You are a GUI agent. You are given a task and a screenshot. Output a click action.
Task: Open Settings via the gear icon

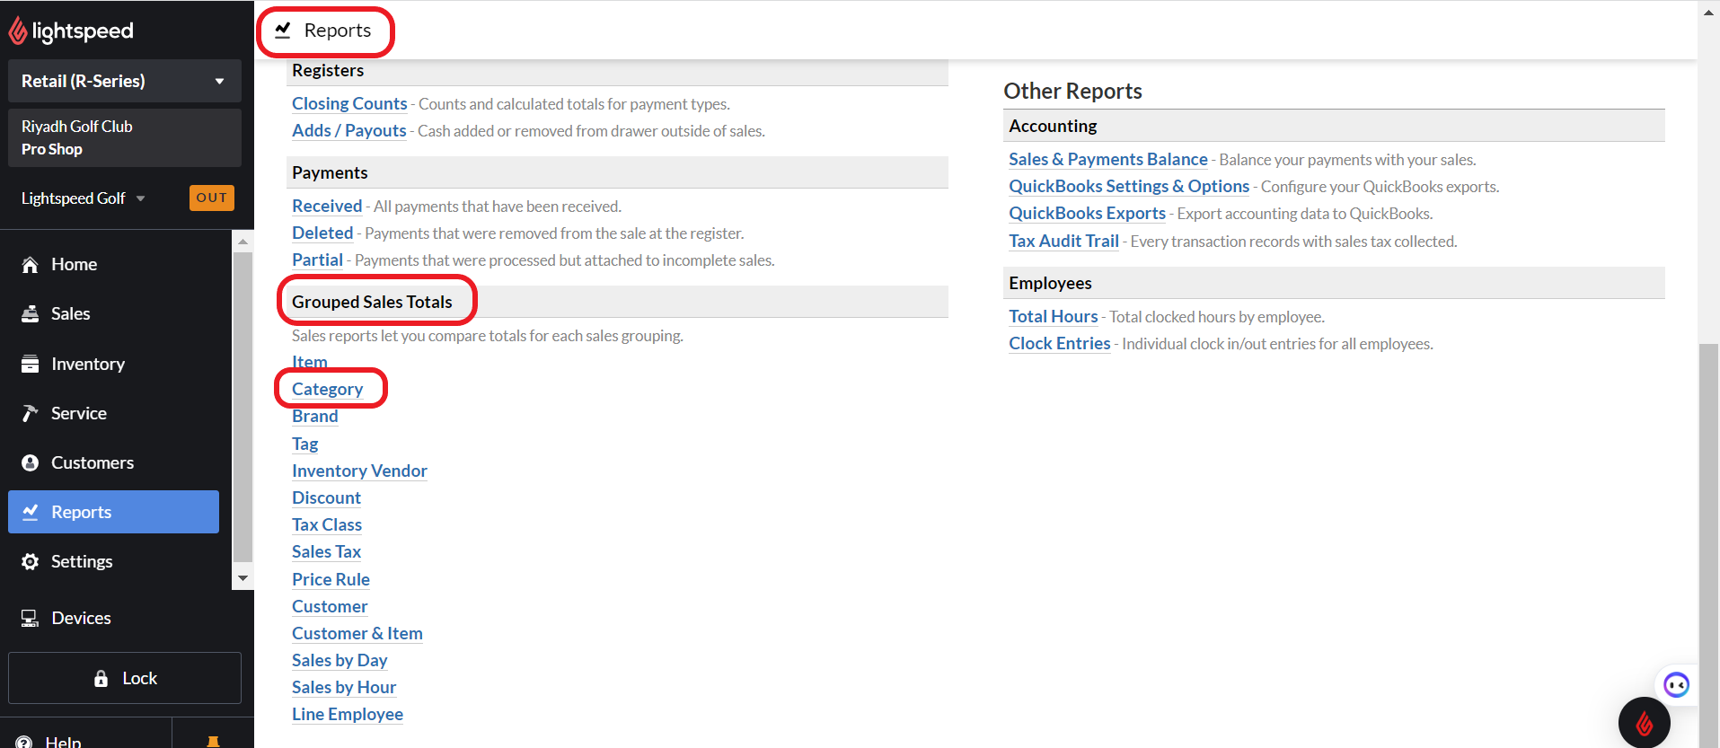point(31,561)
